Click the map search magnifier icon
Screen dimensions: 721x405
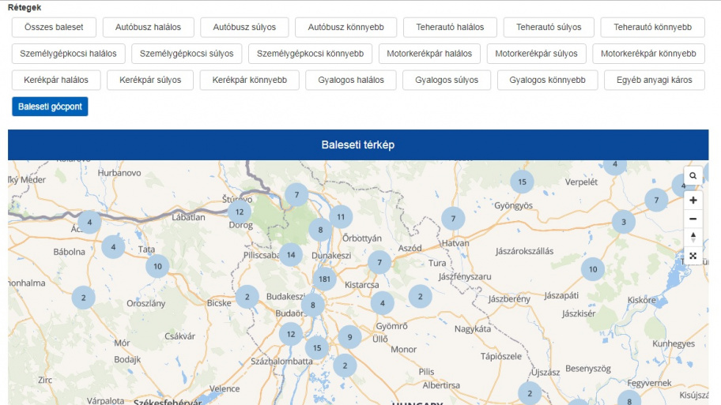(x=693, y=176)
